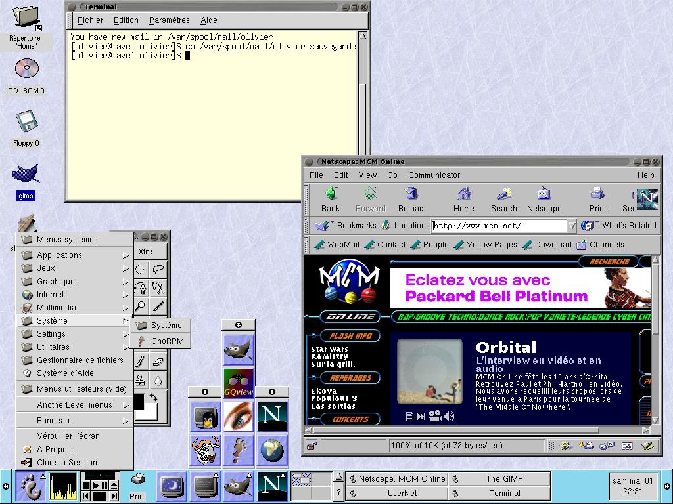Select GnoRPM from the Système submenu
Image resolution: width=673 pixels, height=504 pixels.
click(160, 341)
